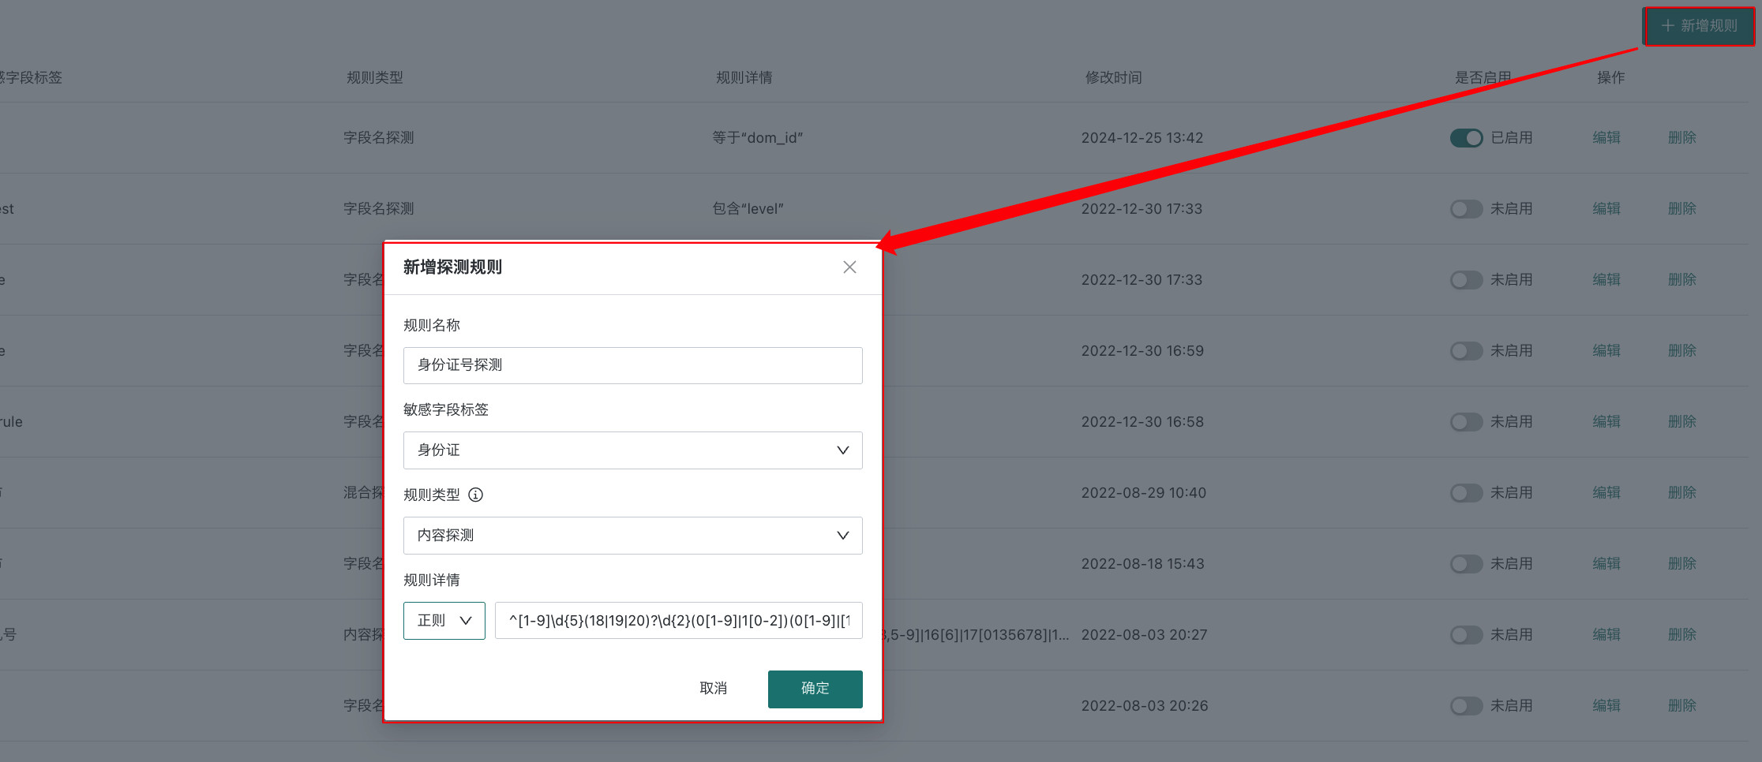
Task: Enable toggle for rule modified 2022-12-30 16:59
Action: [1466, 351]
